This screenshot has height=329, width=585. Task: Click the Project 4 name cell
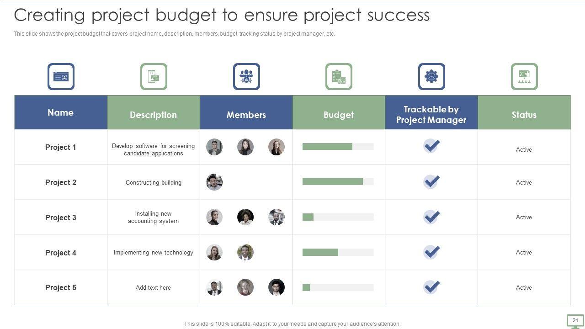point(61,253)
